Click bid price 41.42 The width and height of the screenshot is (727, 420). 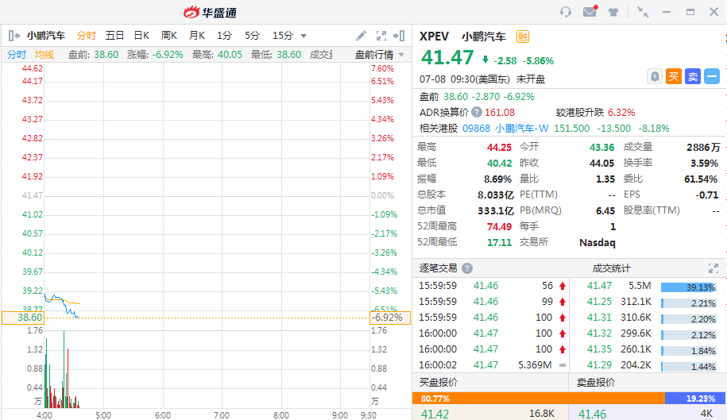[435, 414]
